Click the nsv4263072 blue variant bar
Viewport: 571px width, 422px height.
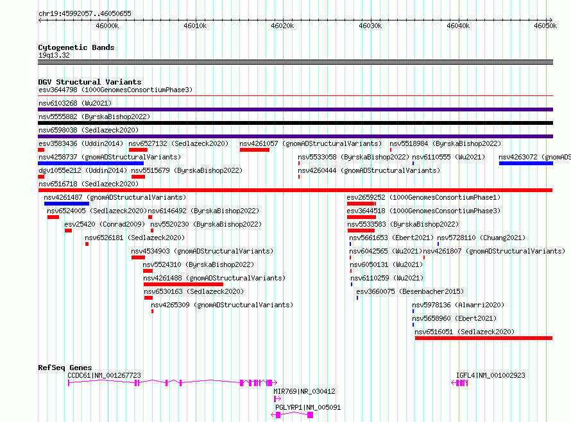point(526,163)
